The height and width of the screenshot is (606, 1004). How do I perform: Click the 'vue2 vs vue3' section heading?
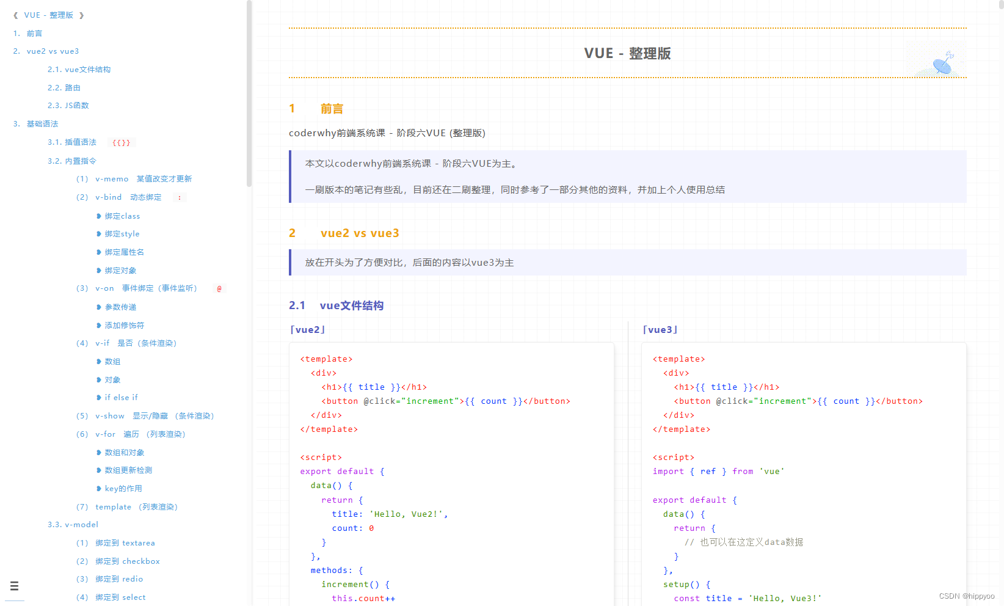click(x=360, y=233)
